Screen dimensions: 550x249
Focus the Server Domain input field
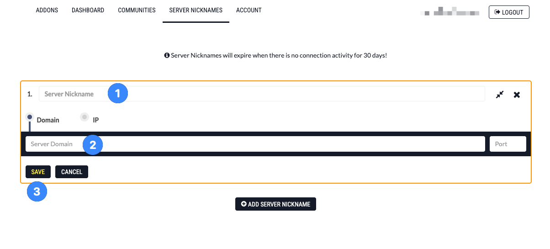(x=255, y=144)
